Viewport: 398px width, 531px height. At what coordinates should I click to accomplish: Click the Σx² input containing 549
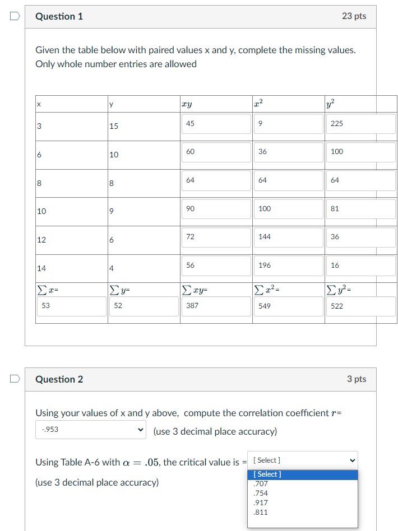[x=288, y=306]
